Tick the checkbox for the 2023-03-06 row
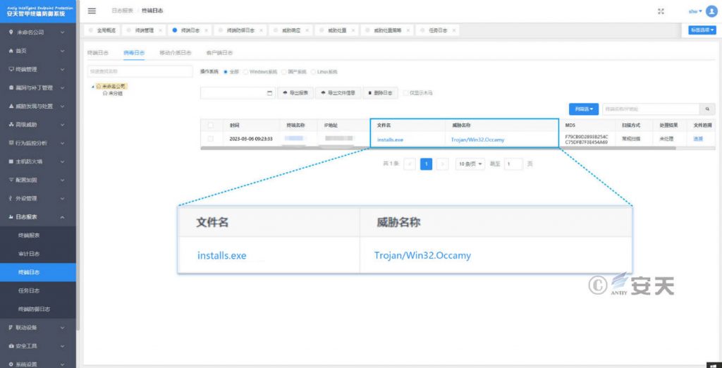722x368 pixels. pos(211,139)
